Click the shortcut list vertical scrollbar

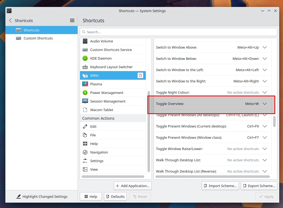[274, 122]
